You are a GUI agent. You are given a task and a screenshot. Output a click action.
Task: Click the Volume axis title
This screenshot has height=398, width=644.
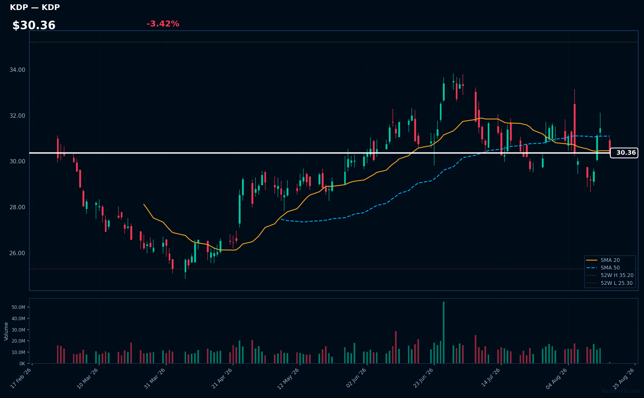coord(6,331)
